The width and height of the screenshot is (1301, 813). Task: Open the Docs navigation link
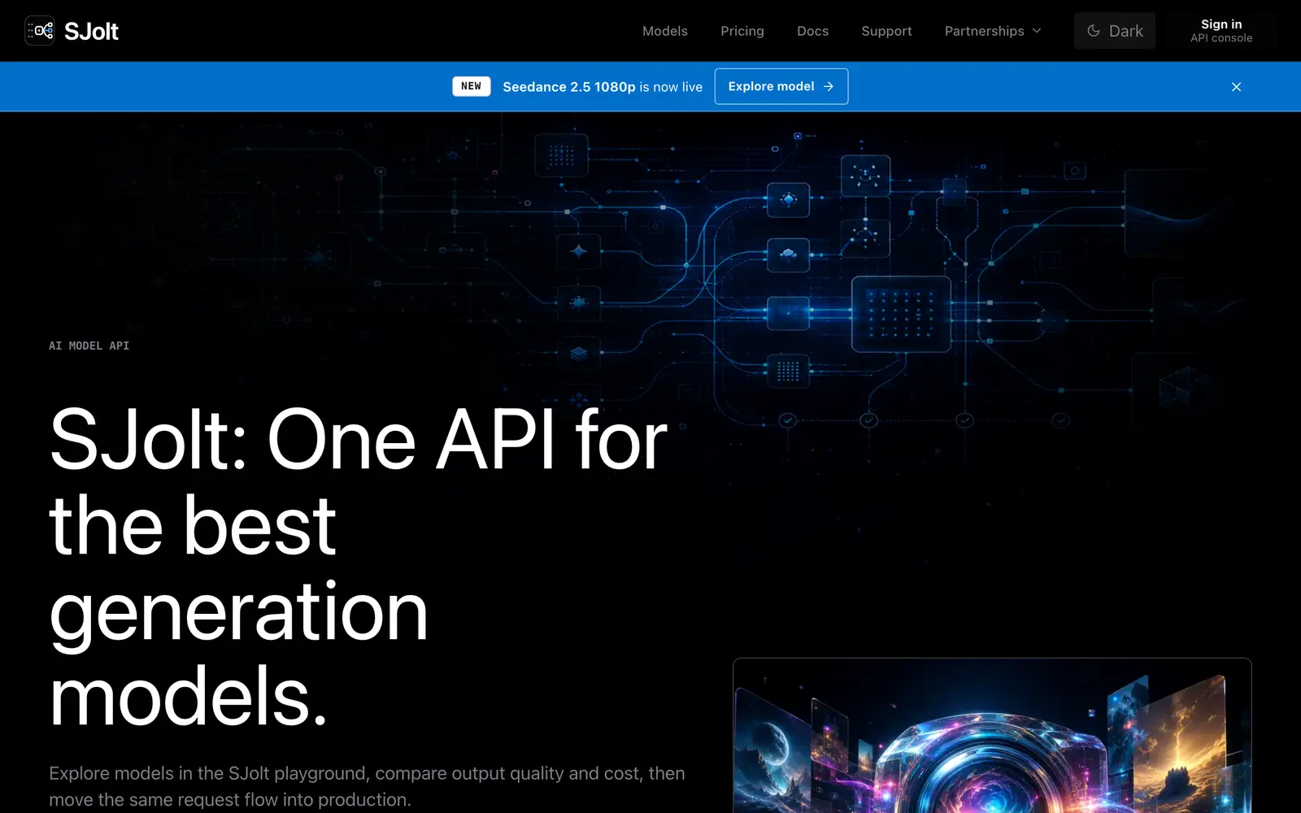point(812,31)
